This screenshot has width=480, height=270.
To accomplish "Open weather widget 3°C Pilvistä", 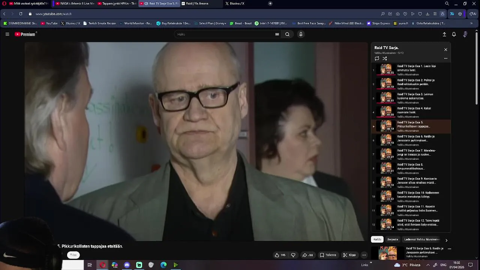I will click(x=407, y=265).
